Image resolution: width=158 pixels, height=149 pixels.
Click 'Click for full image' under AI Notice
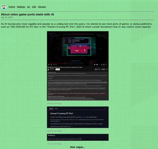[54, 144]
